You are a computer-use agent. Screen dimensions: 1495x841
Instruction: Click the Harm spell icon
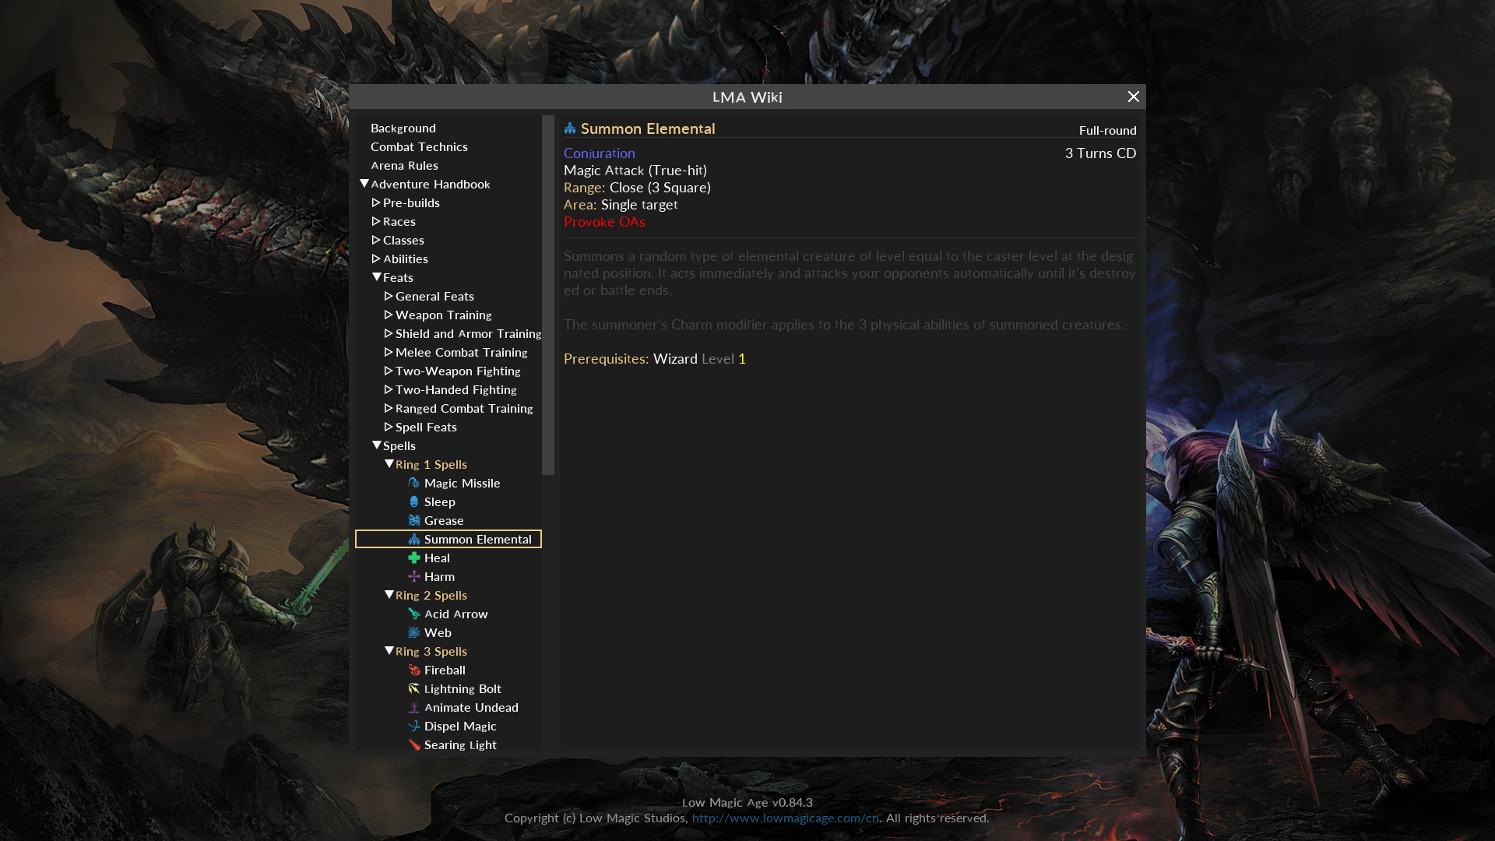click(x=414, y=576)
